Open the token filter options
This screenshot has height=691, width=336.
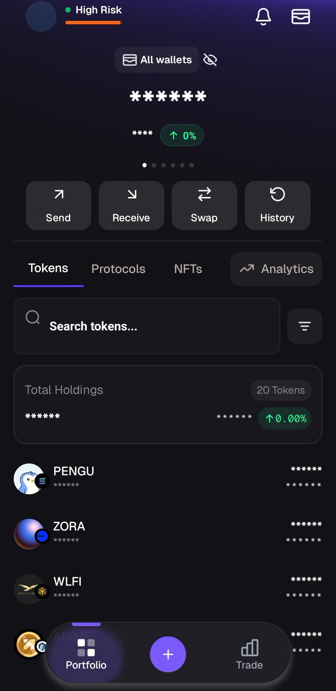304,326
